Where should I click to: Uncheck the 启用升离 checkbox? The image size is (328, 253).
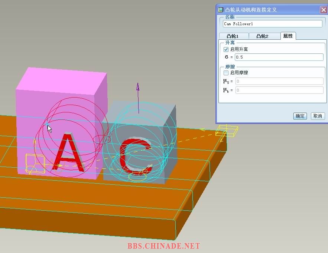(226, 49)
